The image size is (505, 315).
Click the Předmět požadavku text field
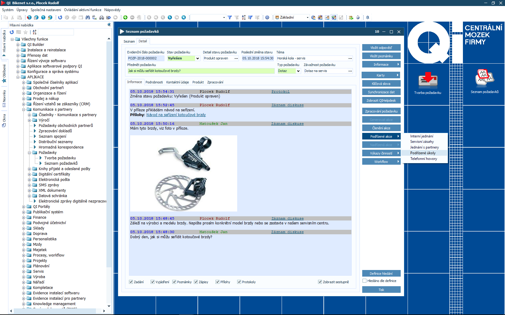click(200, 71)
